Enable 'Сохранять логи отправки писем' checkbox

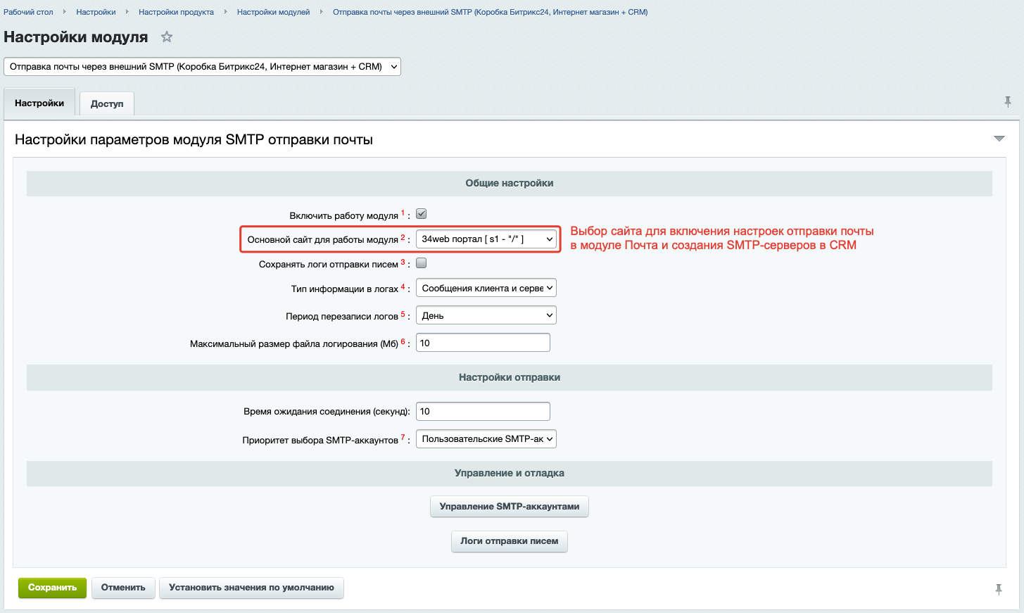click(422, 263)
